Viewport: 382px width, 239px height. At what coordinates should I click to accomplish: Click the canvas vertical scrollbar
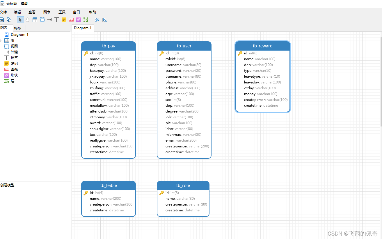[x=381, y=81]
